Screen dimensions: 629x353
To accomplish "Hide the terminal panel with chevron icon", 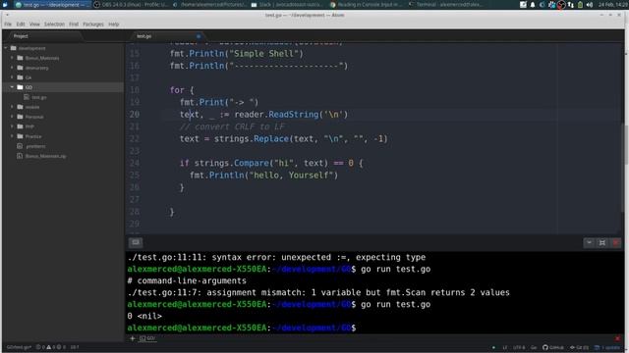I will [x=589, y=242].
